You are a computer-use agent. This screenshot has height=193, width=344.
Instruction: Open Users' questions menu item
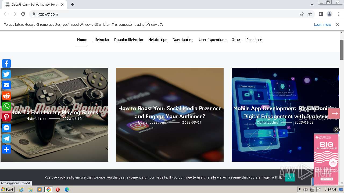[213, 40]
